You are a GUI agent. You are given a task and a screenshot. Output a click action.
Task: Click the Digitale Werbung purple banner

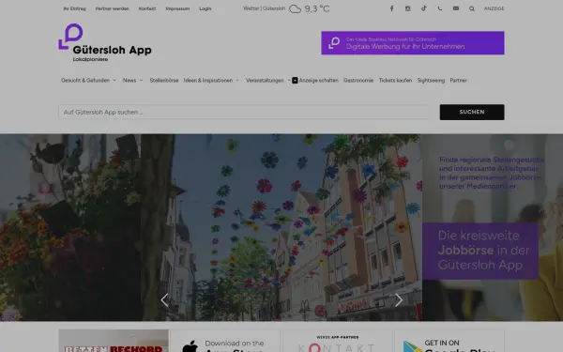click(x=413, y=43)
